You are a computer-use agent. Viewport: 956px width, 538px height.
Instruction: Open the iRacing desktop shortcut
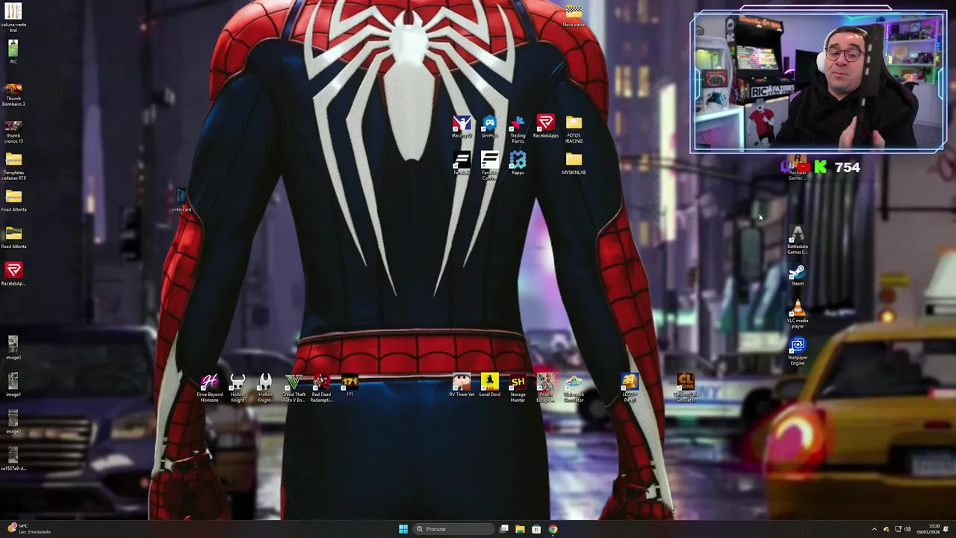tap(462, 127)
